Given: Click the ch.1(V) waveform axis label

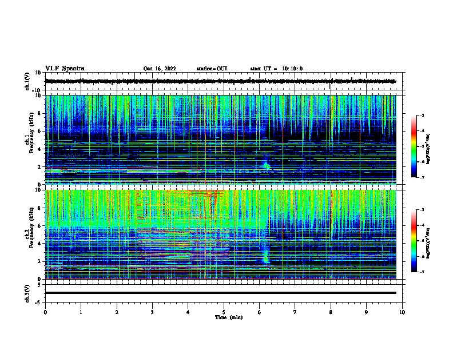Looking at the screenshot, I should (27, 81).
